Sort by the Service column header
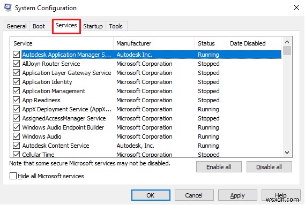 (62, 43)
